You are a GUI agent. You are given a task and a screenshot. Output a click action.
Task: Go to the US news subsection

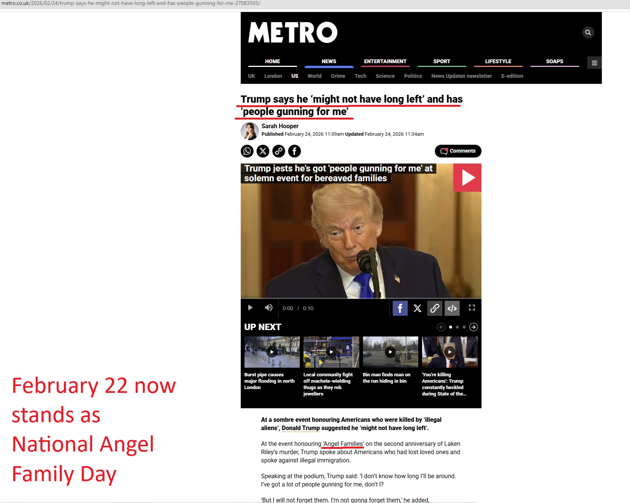tap(295, 76)
